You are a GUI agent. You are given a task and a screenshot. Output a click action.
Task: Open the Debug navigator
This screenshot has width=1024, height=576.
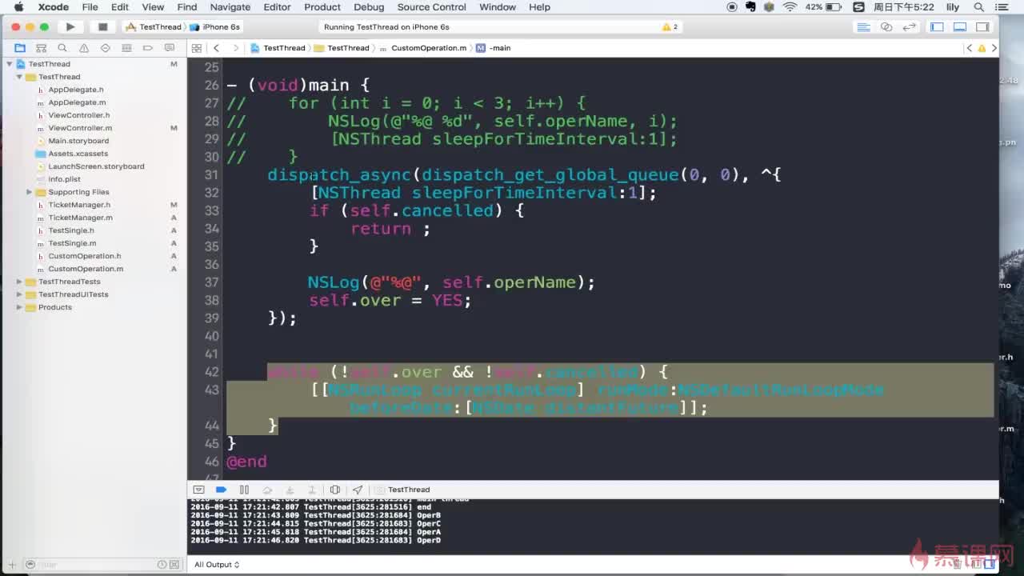[x=126, y=48]
